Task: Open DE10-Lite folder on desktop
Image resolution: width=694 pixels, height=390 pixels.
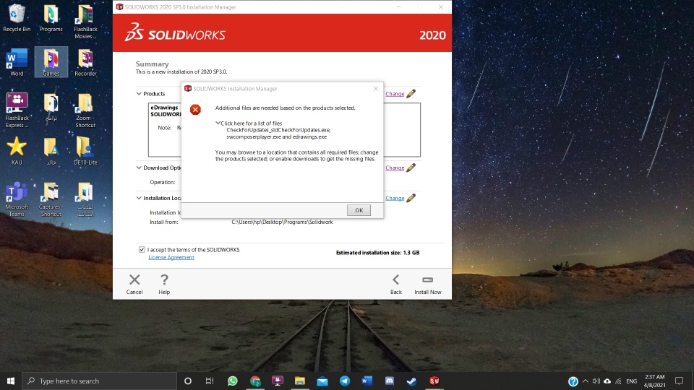Action: (x=85, y=151)
